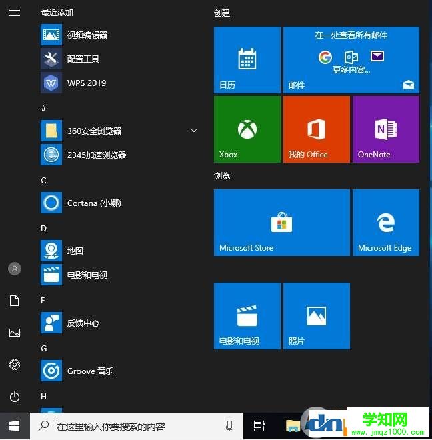Launch Video Editor (视频编辑器) app icon

[51, 35]
